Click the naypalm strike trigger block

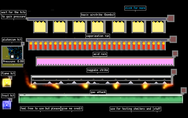pyautogui.click(x=174, y=72)
